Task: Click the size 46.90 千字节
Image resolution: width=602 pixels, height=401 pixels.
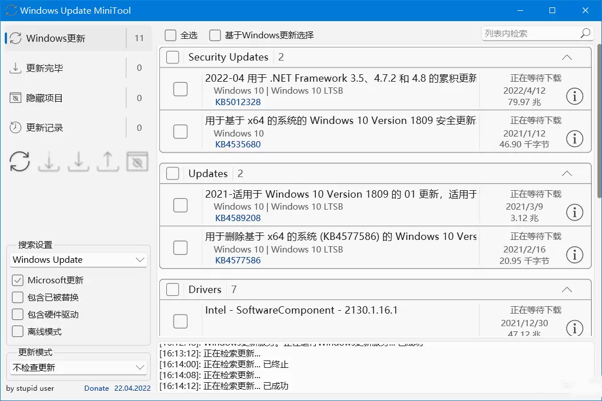Action: pos(524,145)
